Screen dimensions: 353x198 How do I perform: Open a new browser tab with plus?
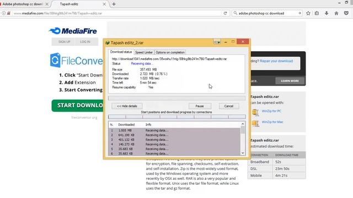click(x=114, y=4)
